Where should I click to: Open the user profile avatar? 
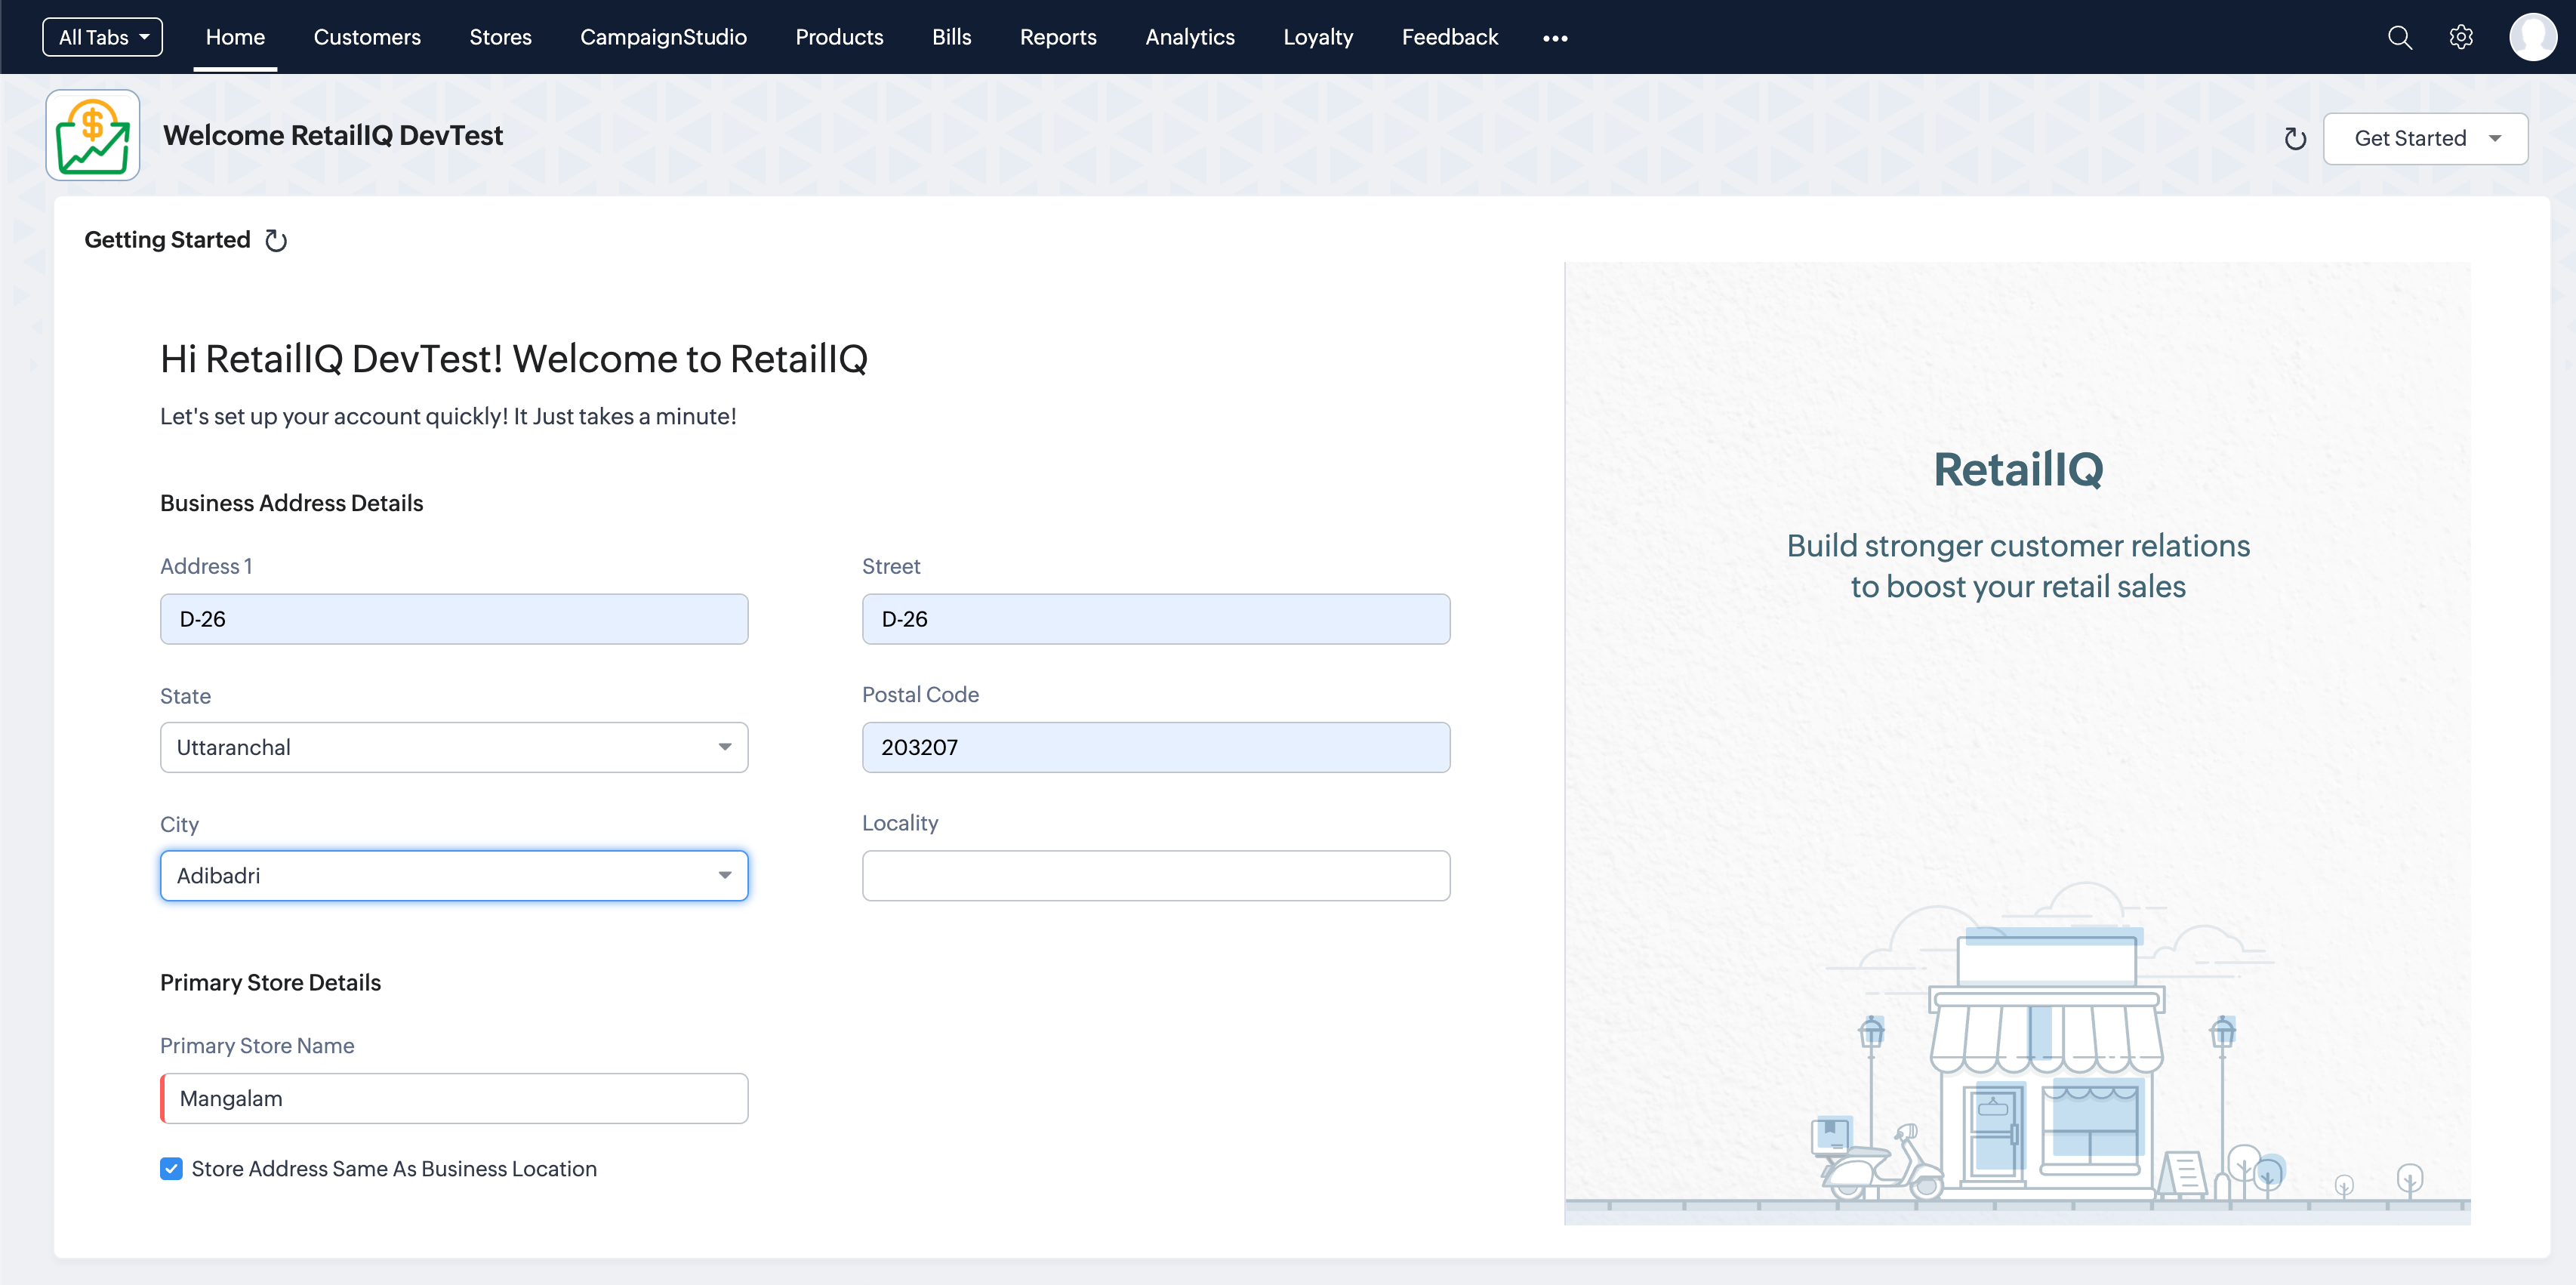tap(2532, 37)
